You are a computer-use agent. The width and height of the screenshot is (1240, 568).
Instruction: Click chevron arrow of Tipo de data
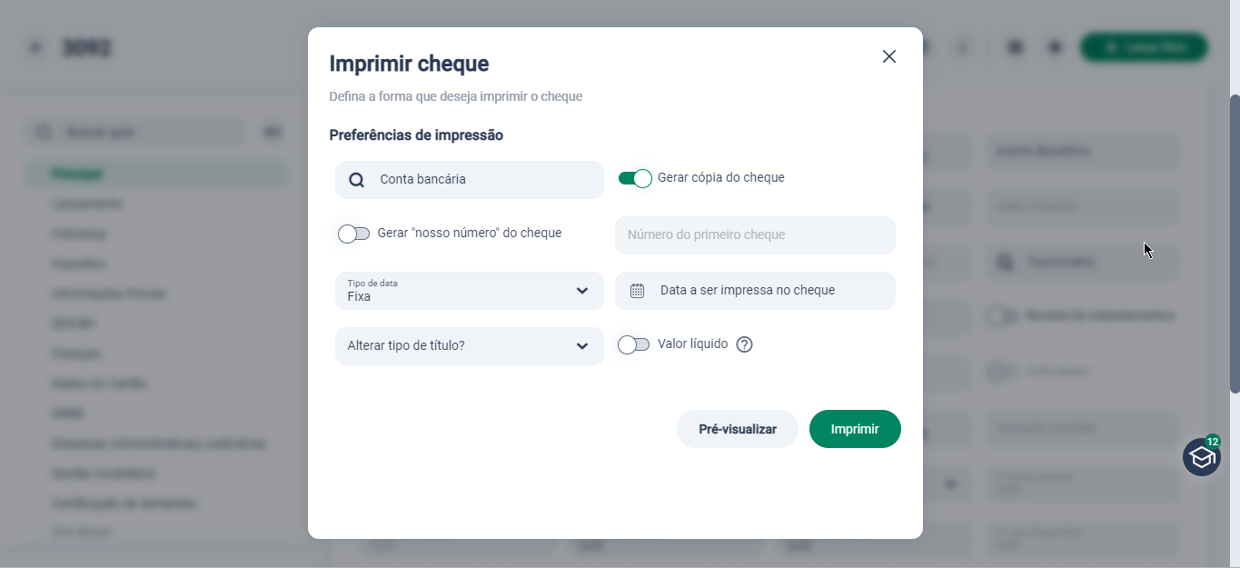[x=582, y=291]
